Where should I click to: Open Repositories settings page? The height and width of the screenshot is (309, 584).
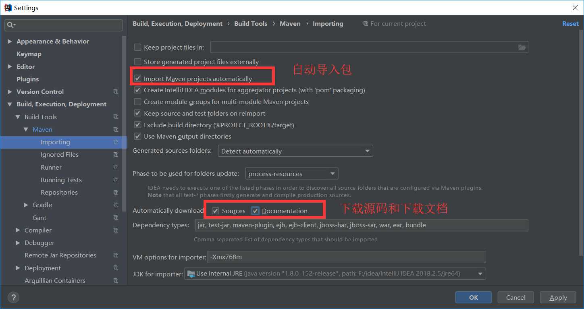pyautogui.click(x=59, y=193)
